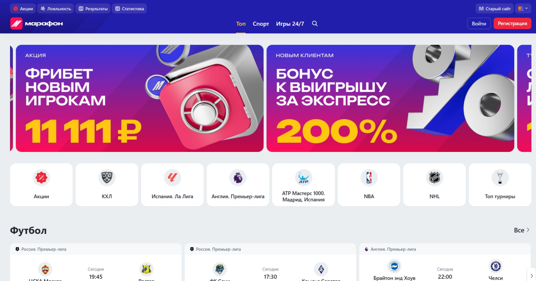Image resolution: width=536 pixels, height=281 pixels.
Task: Switch to the Спорт tab
Action: pos(261,24)
